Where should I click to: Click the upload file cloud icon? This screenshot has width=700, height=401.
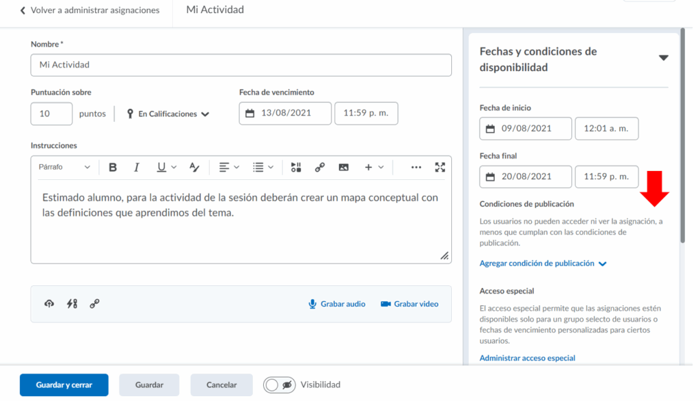(49, 304)
